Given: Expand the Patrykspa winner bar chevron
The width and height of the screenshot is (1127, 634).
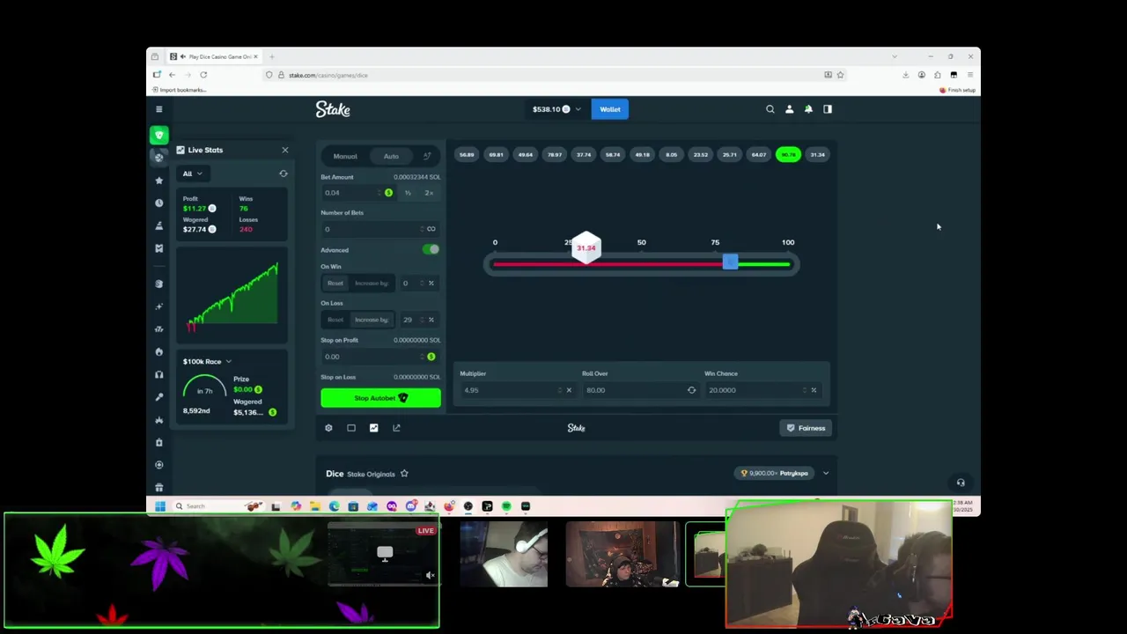Looking at the screenshot, I should [825, 474].
